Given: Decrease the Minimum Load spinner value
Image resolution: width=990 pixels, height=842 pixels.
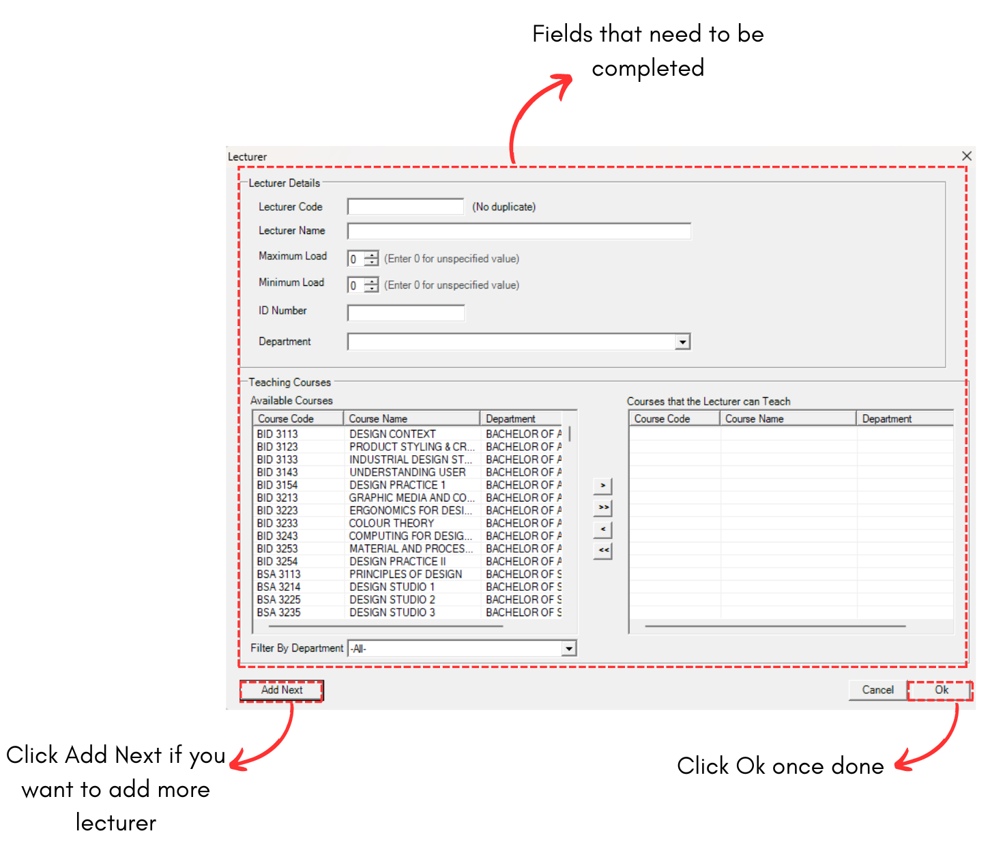Looking at the screenshot, I should 372,289.
